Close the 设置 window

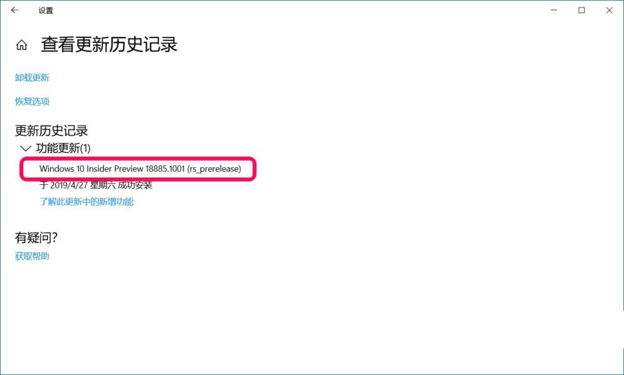[609, 11]
